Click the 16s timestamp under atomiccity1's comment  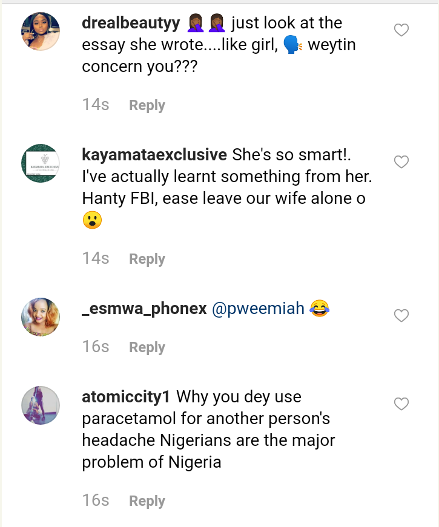[96, 500]
